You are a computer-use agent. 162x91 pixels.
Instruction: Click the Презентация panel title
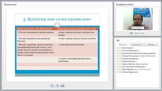click(10, 5)
